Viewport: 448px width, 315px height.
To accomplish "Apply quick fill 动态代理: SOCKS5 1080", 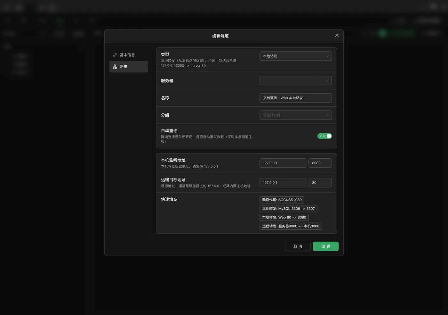I will pos(282,200).
